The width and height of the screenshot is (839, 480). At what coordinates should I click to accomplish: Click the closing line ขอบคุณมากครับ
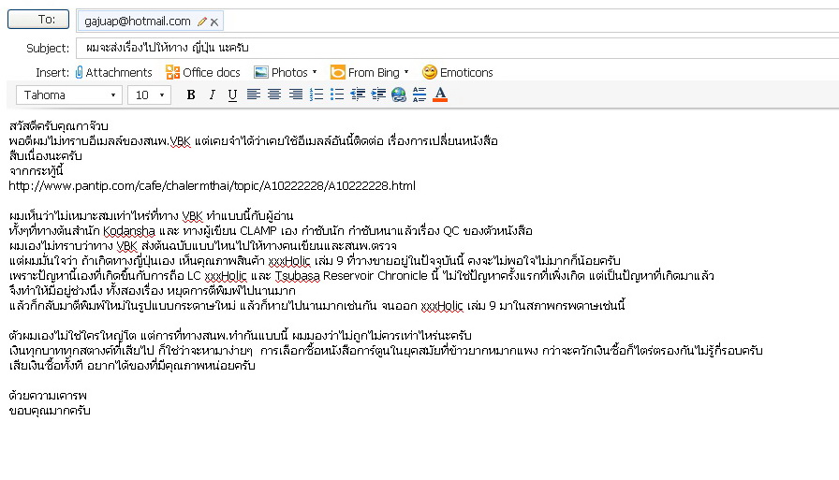pos(50,411)
